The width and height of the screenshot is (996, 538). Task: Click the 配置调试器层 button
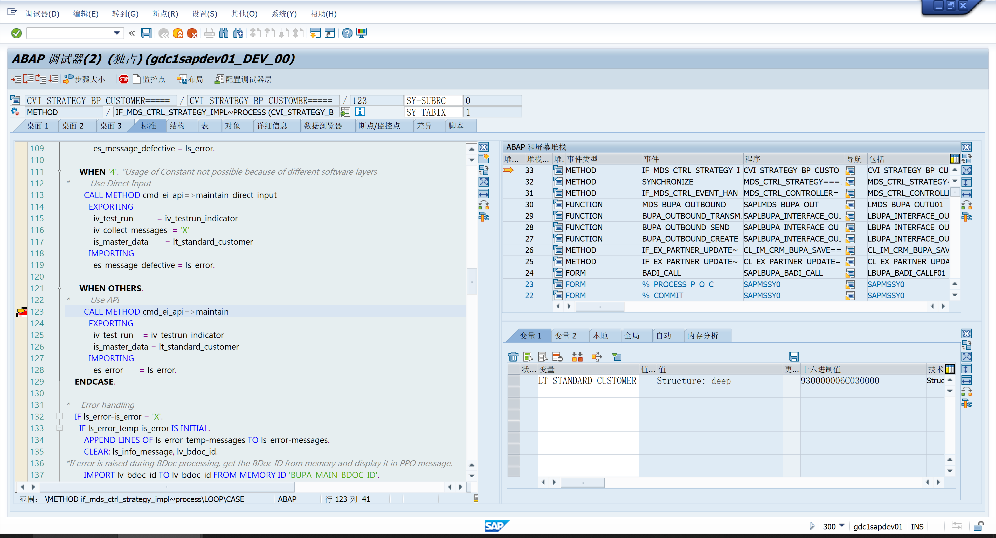tap(243, 79)
